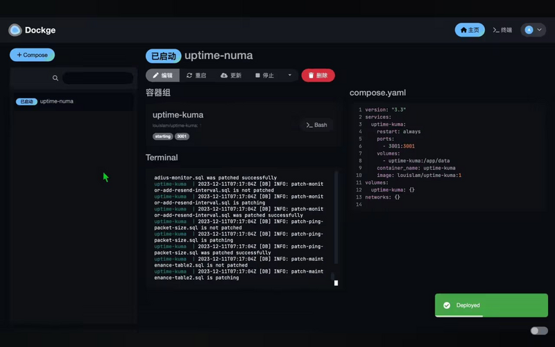This screenshot has height=347, width=555.
Task: Stop the stack with the 停止 button
Action: click(265, 75)
